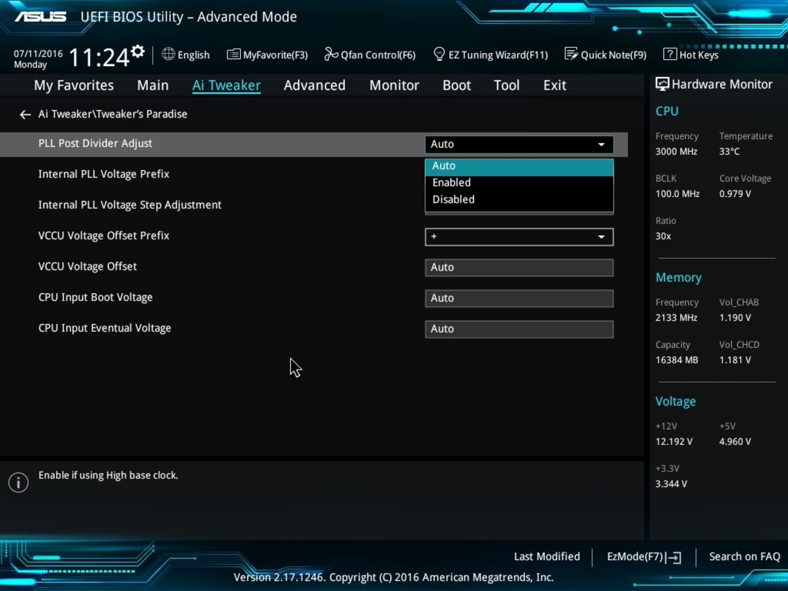Image resolution: width=788 pixels, height=591 pixels.
Task: Click the Hot Keys question mark icon
Action: coord(670,54)
